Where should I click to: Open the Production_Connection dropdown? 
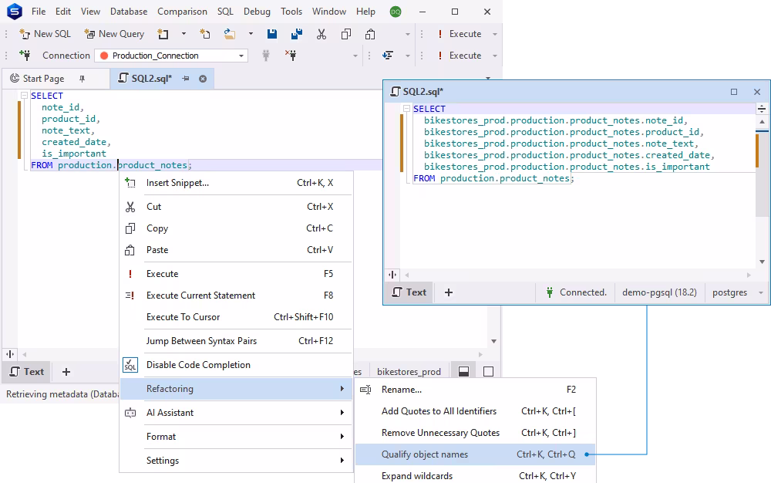pos(172,56)
